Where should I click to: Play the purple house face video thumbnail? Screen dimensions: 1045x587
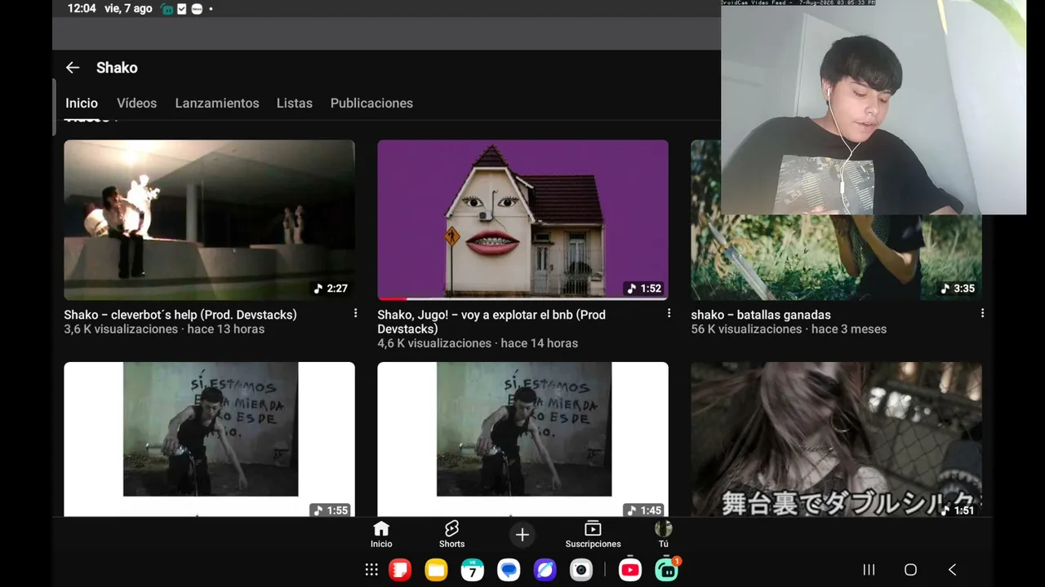(x=522, y=220)
